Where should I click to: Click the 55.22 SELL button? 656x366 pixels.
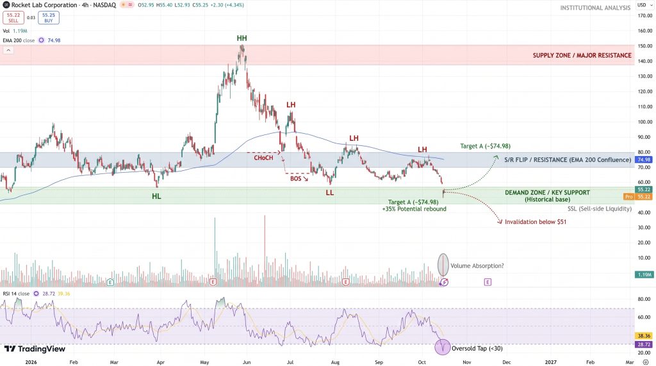[x=13, y=17]
